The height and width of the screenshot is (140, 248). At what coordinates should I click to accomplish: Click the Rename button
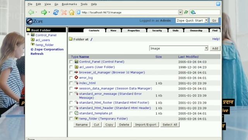82,124
